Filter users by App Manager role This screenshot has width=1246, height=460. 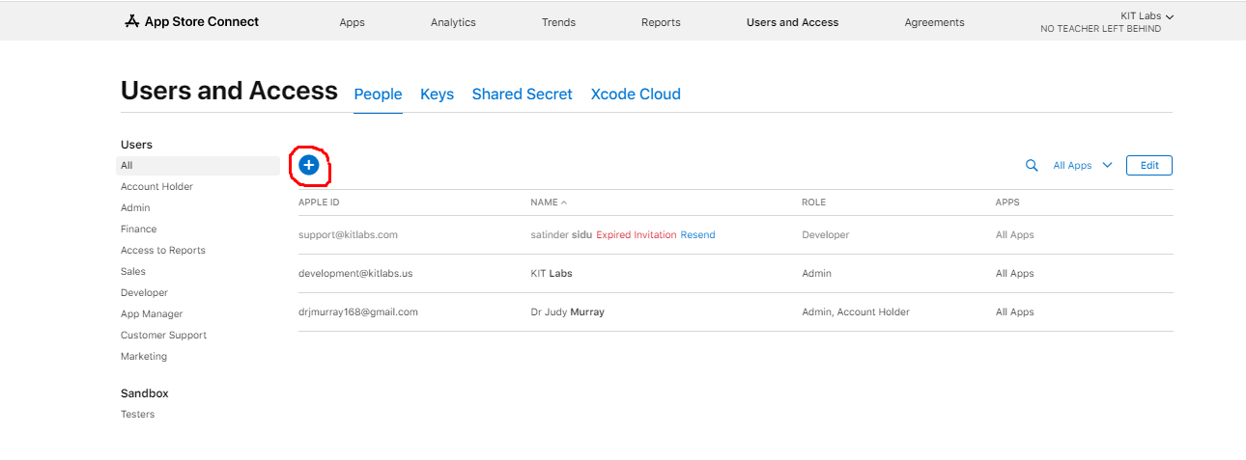[152, 314]
